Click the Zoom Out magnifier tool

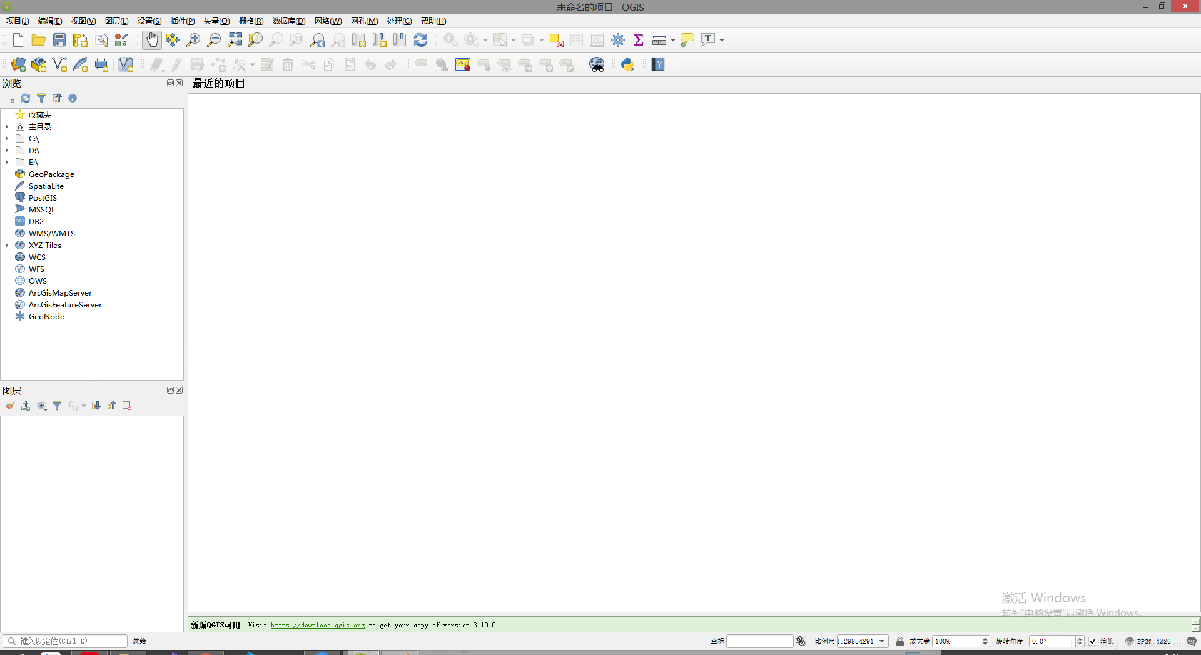pos(214,40)
